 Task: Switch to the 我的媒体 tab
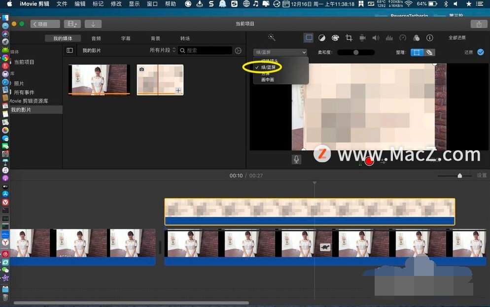tap(63, 38)
